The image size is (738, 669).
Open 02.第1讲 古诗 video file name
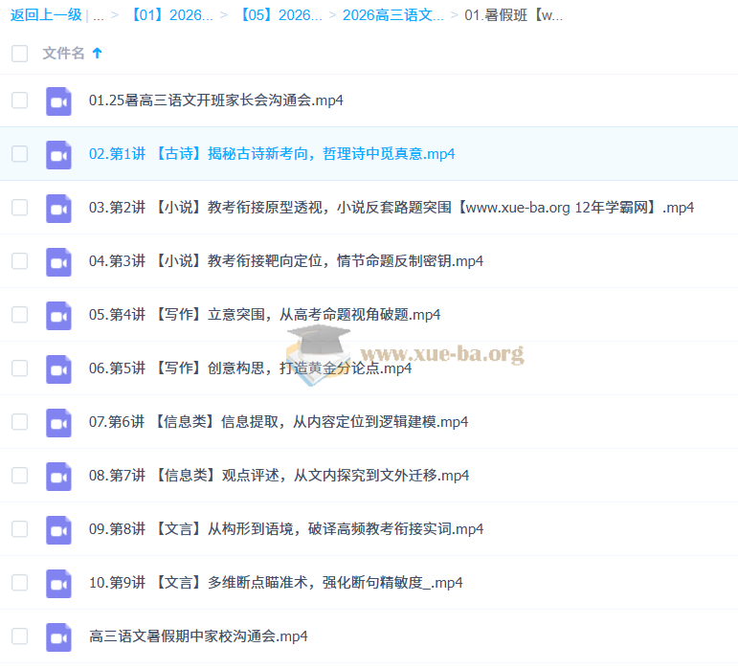pyautogui.click(x=272, y=154)
